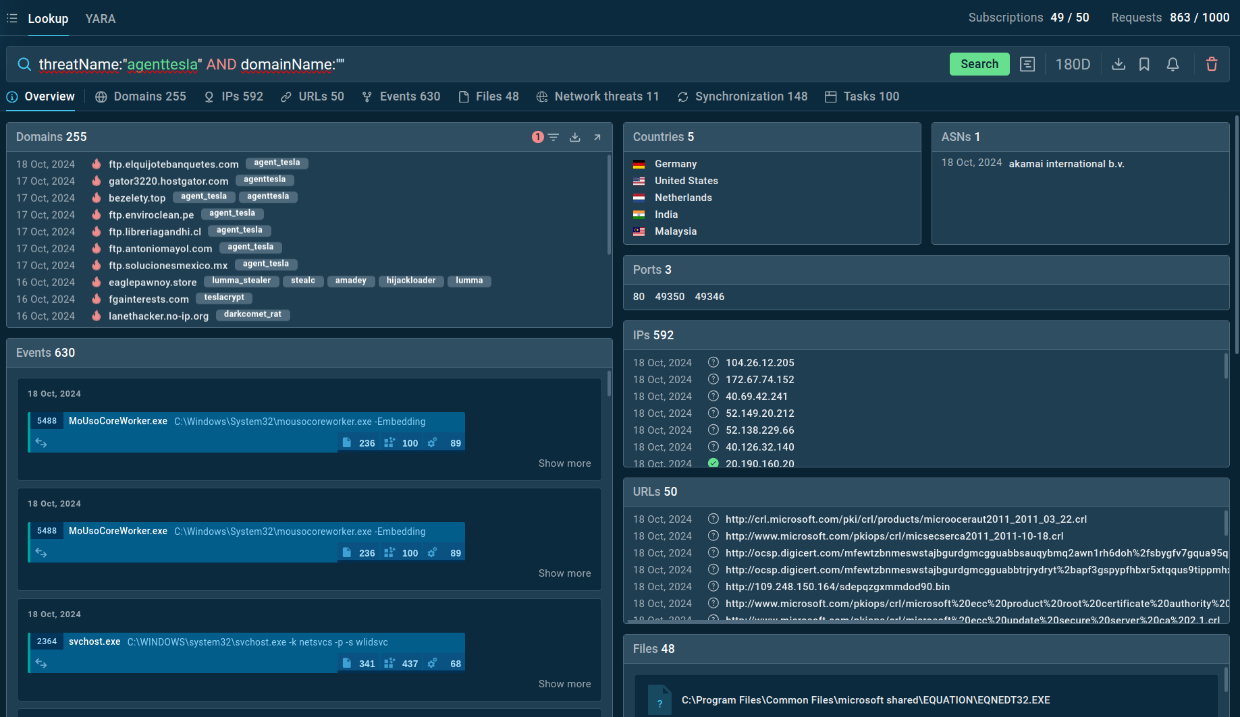
Task: Open the query notes icon beside Search
Action: point(1027,64)
